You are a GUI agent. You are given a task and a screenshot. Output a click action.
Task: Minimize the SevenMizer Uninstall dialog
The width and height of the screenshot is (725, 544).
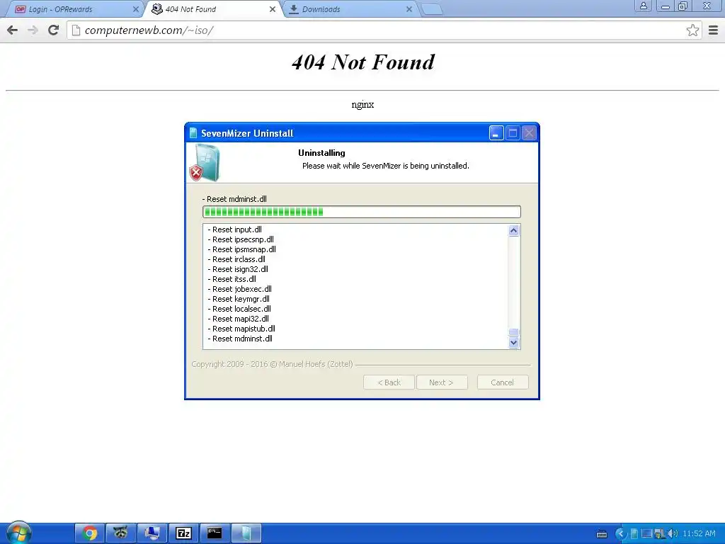click(496, 133)
